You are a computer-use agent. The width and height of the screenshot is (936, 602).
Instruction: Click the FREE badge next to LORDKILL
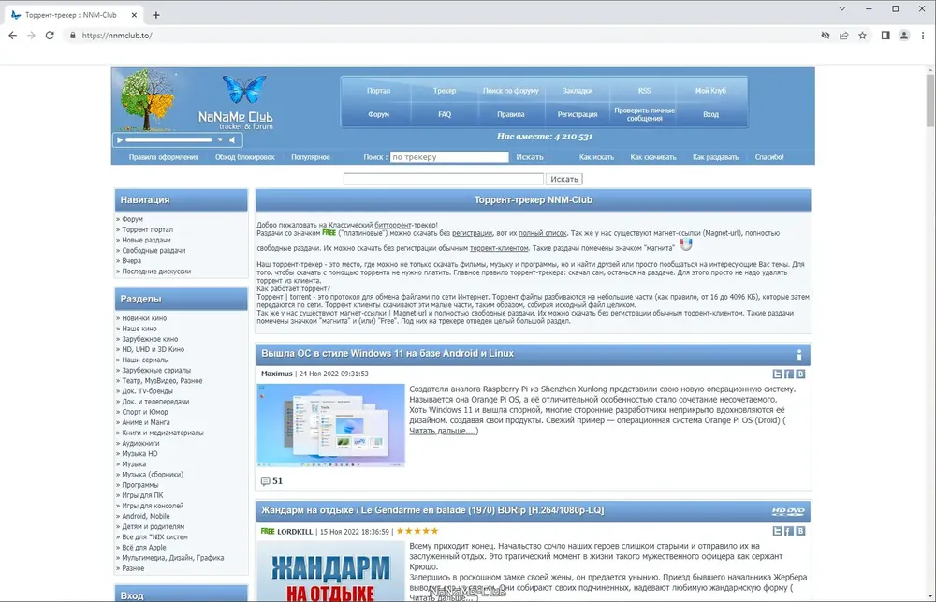[268, 531]
